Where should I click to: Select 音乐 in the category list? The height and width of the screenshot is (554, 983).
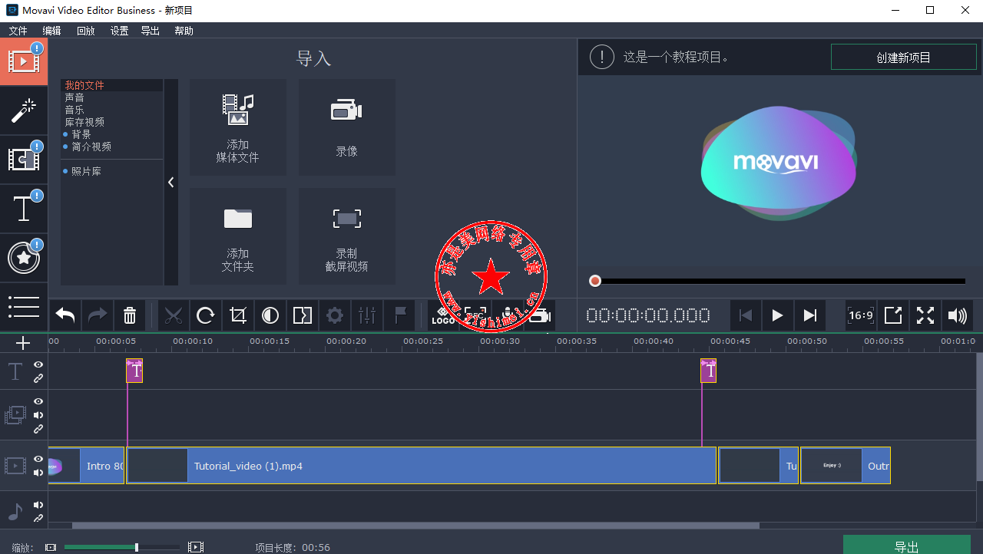click(x=74, y=110)
